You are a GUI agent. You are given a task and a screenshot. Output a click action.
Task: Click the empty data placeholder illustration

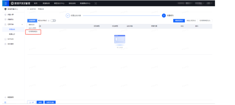pyautogui.click(x=120, y=40)
